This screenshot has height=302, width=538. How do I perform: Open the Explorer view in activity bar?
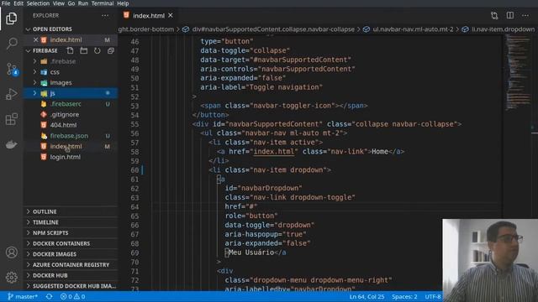coord(11,18)
